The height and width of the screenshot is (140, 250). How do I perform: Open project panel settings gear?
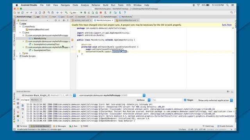(64, 20)
